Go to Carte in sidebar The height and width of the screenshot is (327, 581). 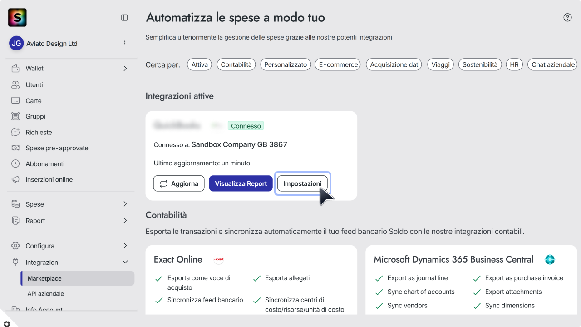click(x=34, y=101)
